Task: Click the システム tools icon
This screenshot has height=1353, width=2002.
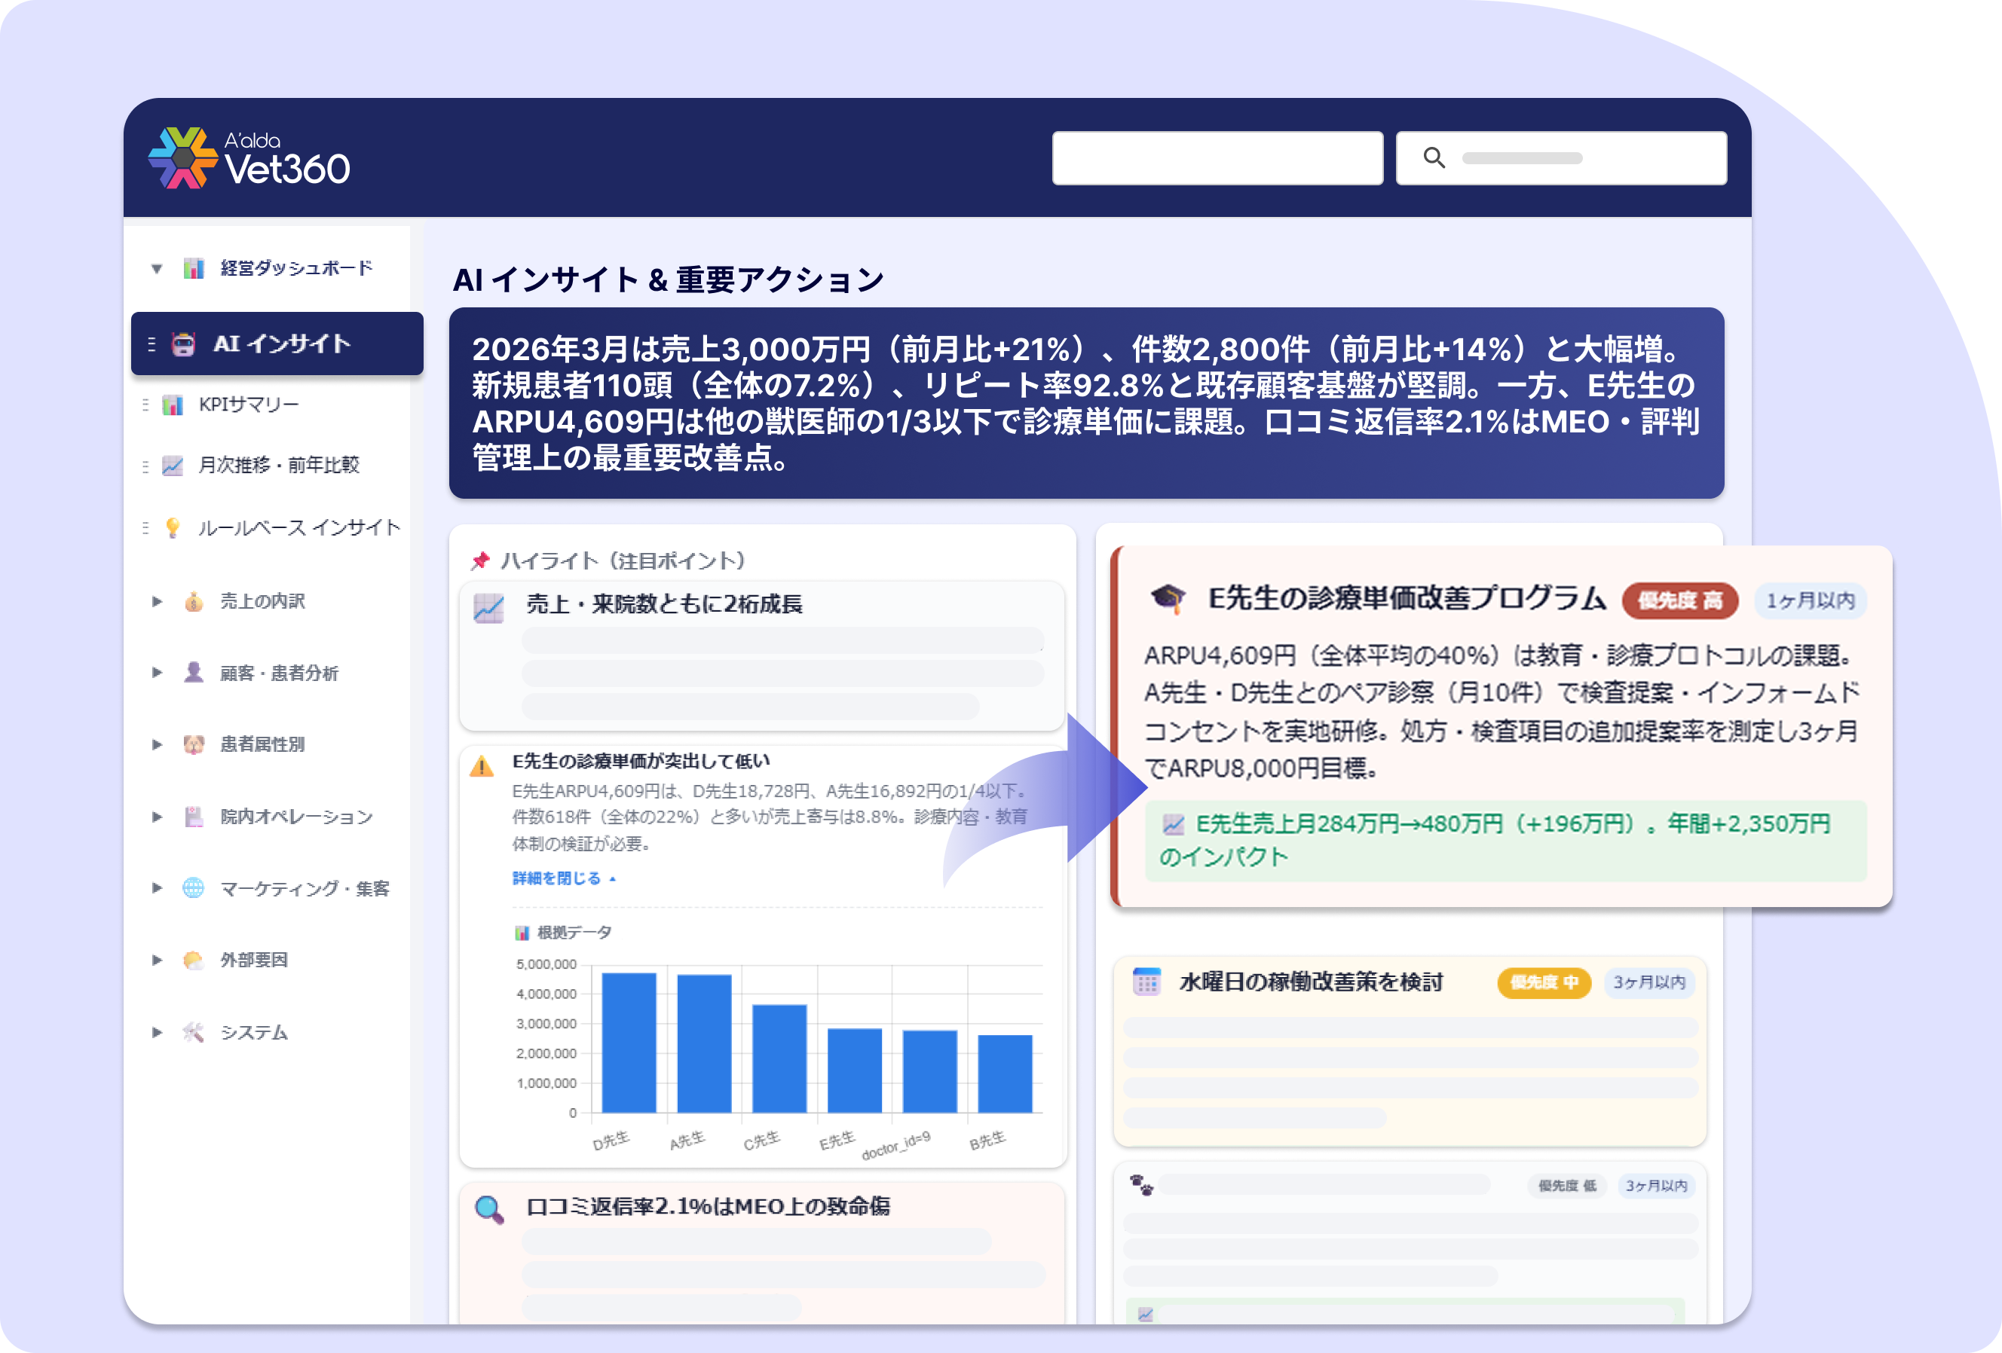Action: (x=194, y=1032)
